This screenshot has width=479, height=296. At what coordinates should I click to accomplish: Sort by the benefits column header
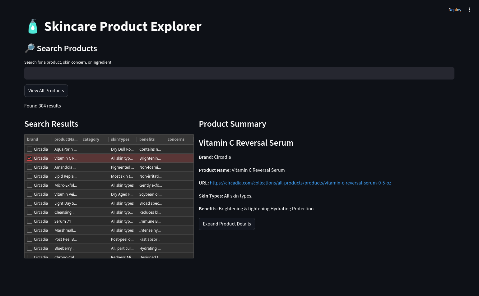point(151,139)
